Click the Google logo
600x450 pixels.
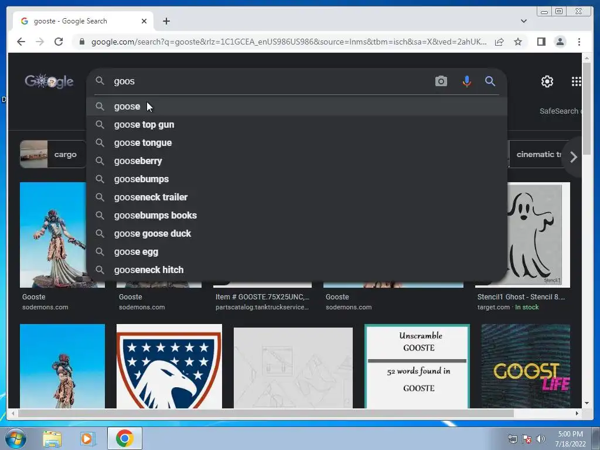pyautogui.click(x=49, y=81)
